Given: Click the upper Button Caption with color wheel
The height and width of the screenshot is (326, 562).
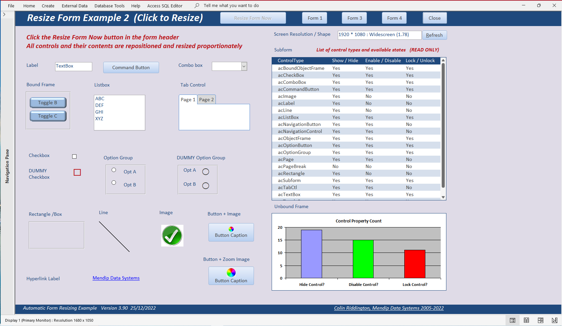Looking at the screenshot, I should click(231, 232).
